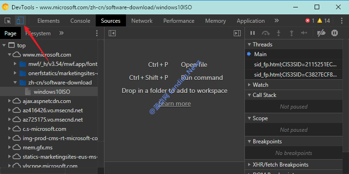
Task: Expand the az725175.vo.msecnd.net domain
Action: (9, 120)
